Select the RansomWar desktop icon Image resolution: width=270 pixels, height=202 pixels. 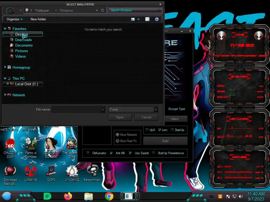93,174
